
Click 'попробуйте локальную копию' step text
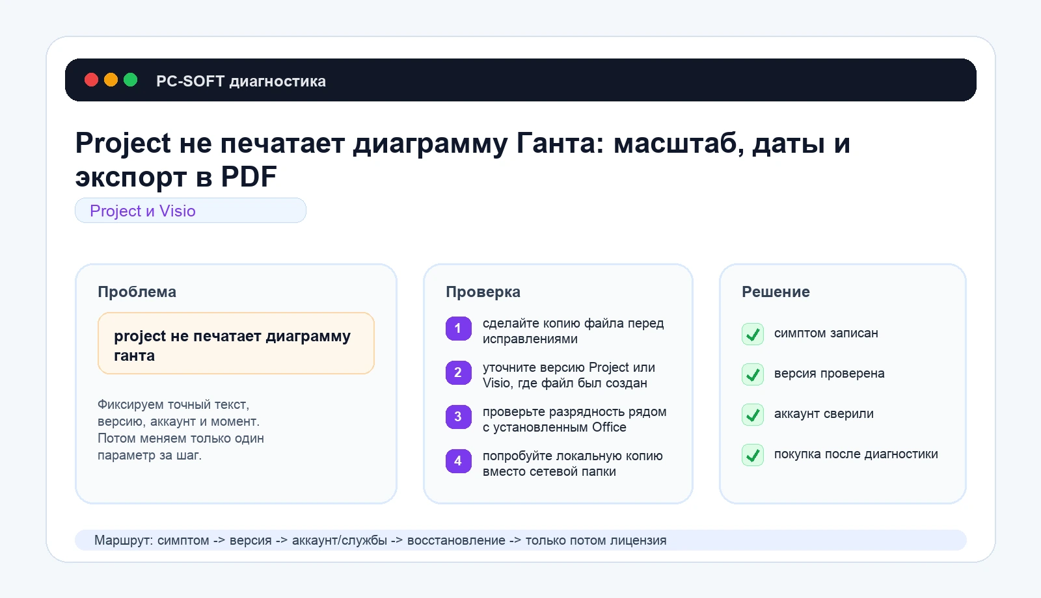(x=573, y=463)
